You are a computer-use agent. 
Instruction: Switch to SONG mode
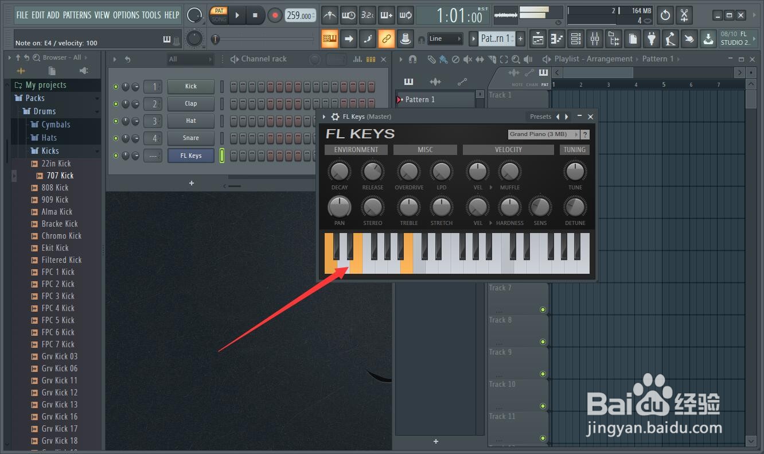[x=219, y=19]
